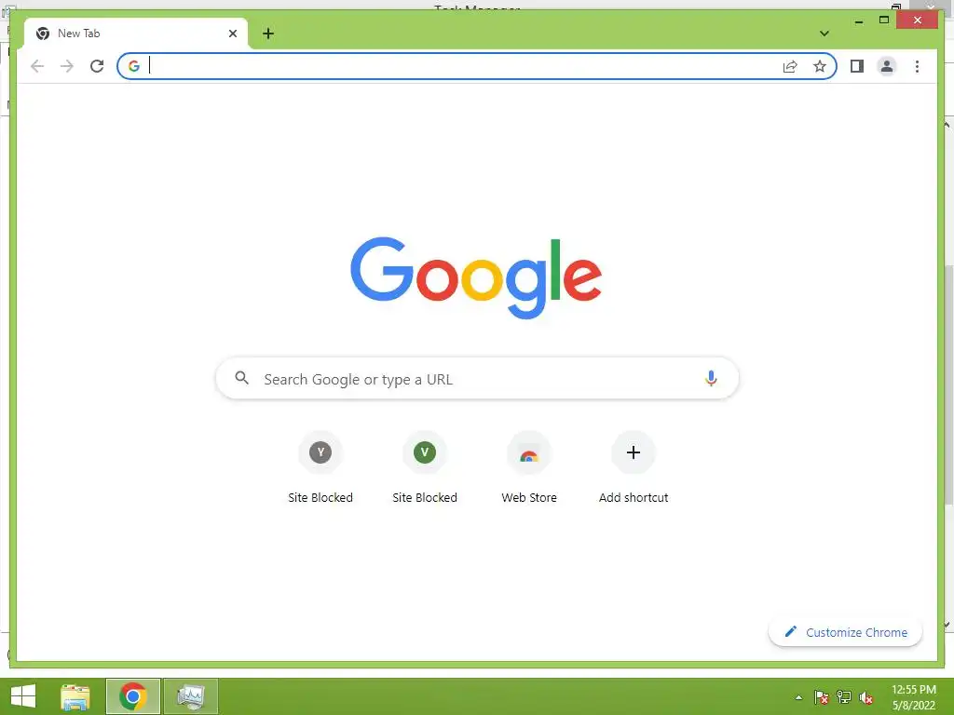Open the side panel icon
Viewport: 954px width, 715px height.
[x=857, y=66]
